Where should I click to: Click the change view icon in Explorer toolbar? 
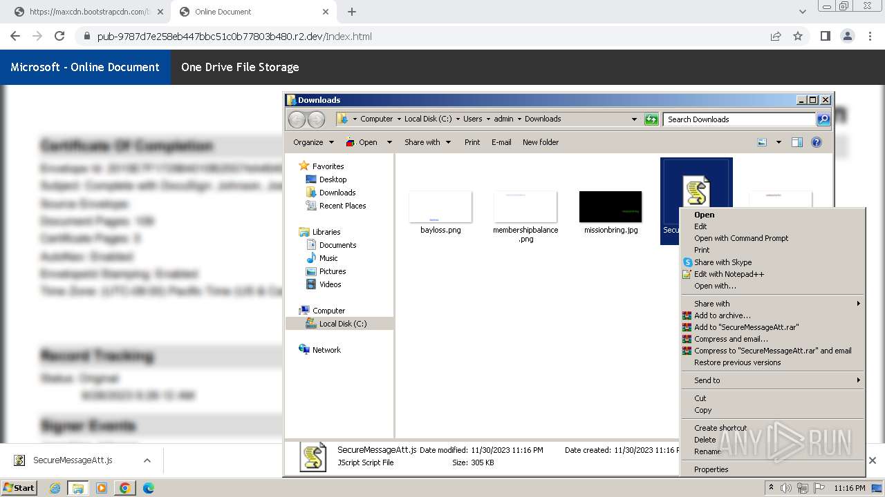tap(762, 142)
